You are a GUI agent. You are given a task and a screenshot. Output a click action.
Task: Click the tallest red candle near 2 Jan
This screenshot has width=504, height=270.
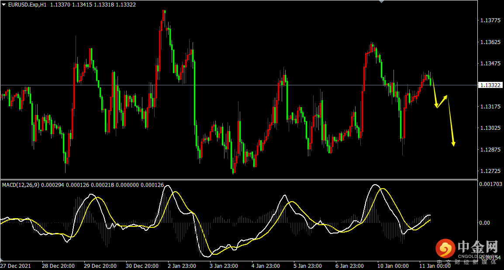coord(164,20)
